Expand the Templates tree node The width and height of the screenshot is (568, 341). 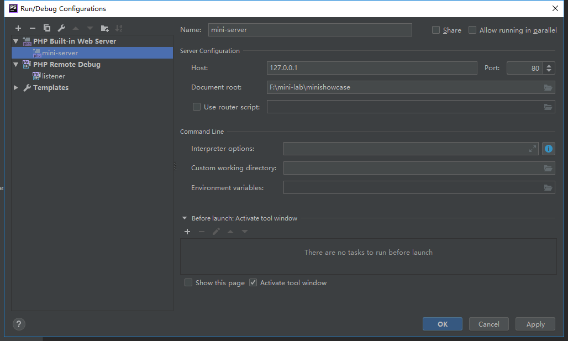coord(16,88)
